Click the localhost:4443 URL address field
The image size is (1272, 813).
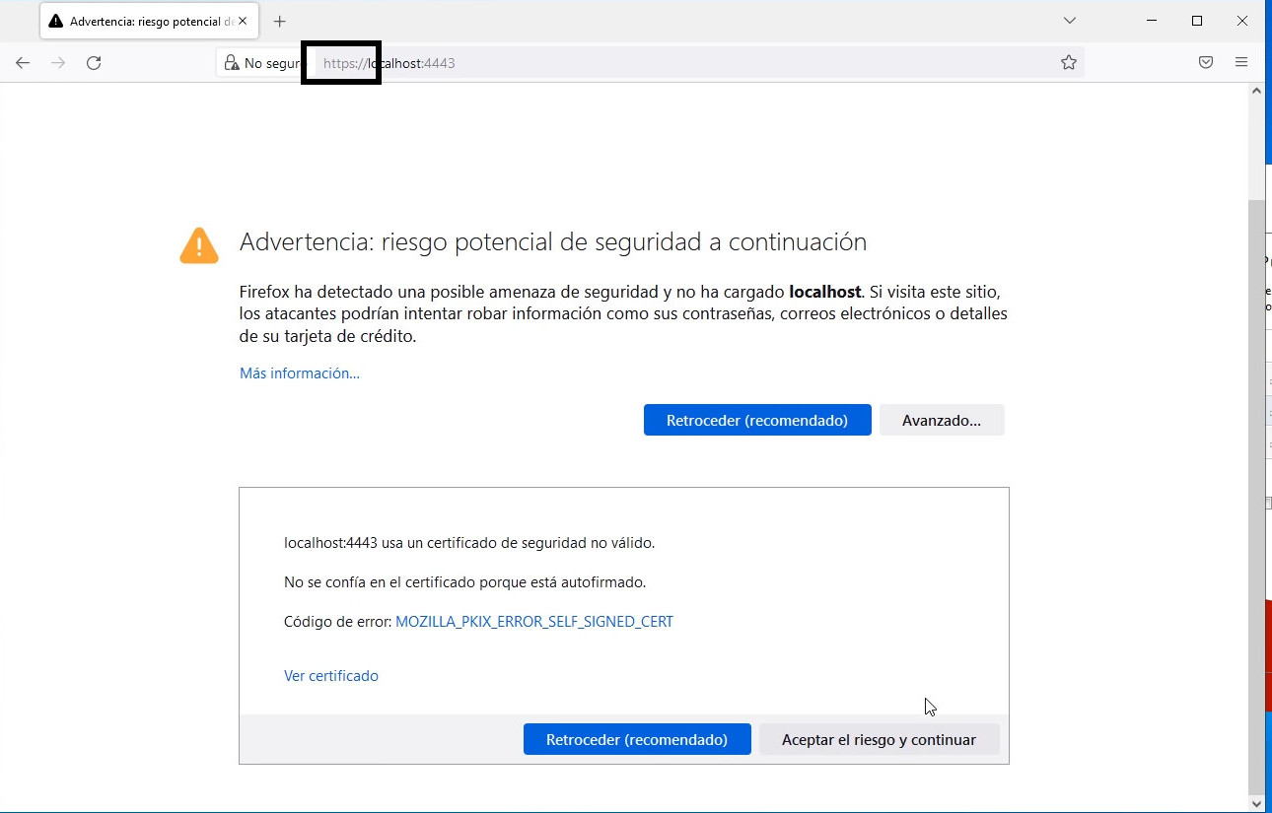pos(690,63)
